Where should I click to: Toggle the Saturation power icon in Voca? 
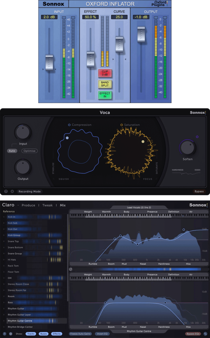tap(121, 125)
